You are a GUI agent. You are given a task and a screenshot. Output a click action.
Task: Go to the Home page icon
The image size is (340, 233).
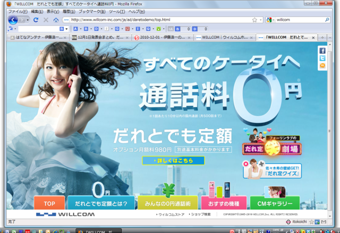click(x=56, y=20)
